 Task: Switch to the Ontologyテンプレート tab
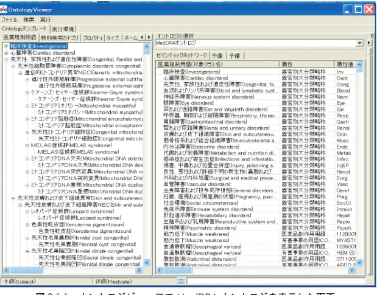(24, 29)
